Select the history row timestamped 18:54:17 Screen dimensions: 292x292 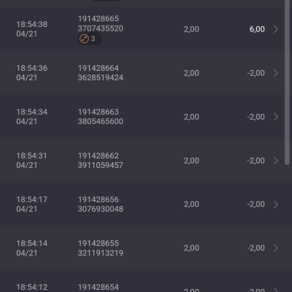click(x=142, y=204)
